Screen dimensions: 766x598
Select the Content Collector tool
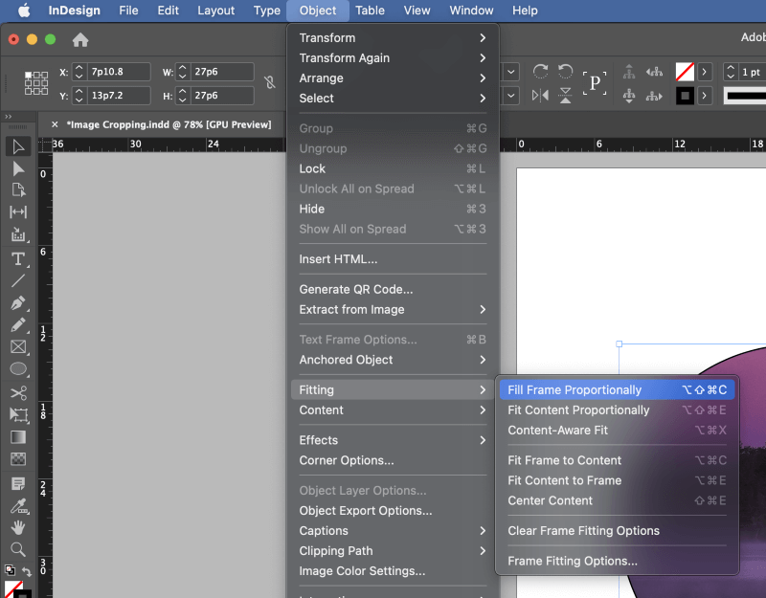click(18, 234)
